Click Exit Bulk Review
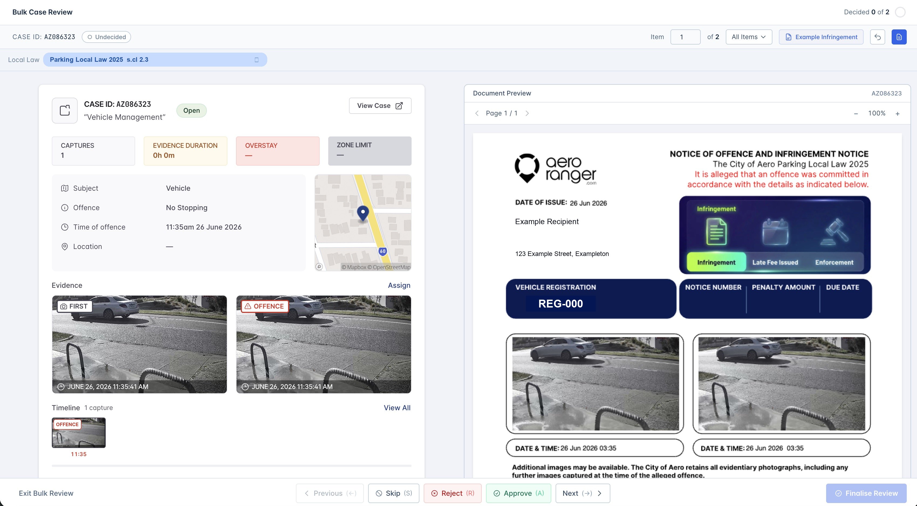Screen dimensions: 917x506 point(46,494)
